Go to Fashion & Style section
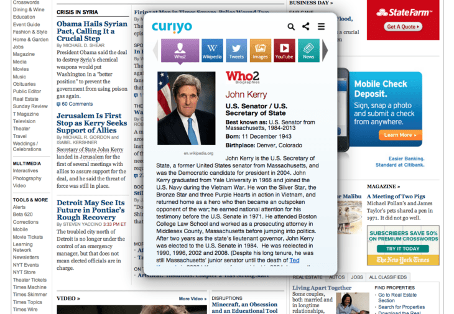454x314 pixels. pos(30,32)
